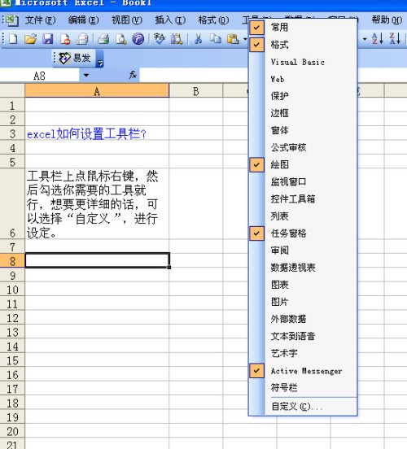Select 符号栏 toolbar entry
Screen dimensions: 407x449
pos(303,388)
